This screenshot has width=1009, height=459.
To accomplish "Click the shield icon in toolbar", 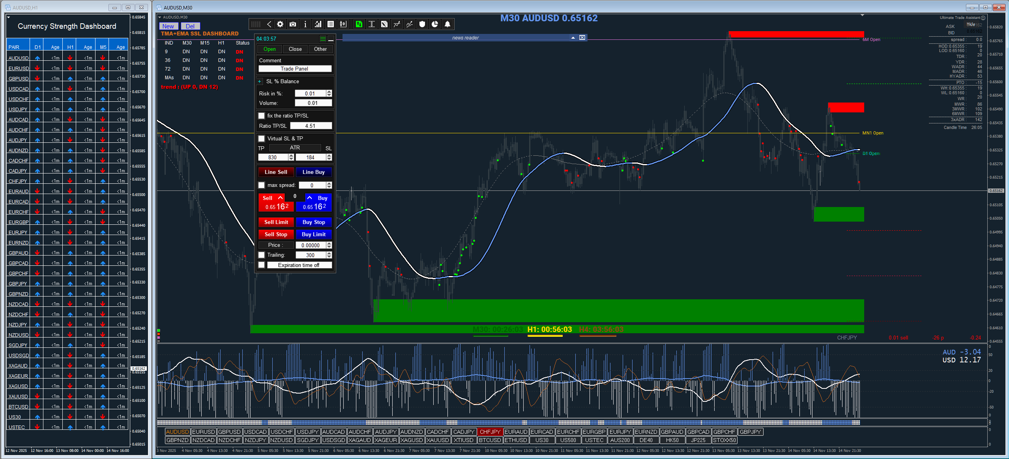I will [422, 24].
